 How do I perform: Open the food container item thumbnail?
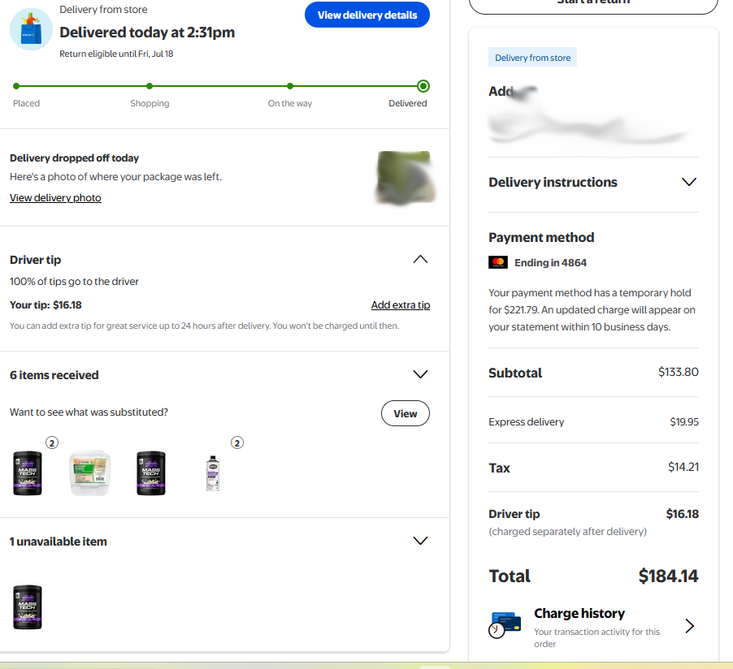tap(89, 473)
